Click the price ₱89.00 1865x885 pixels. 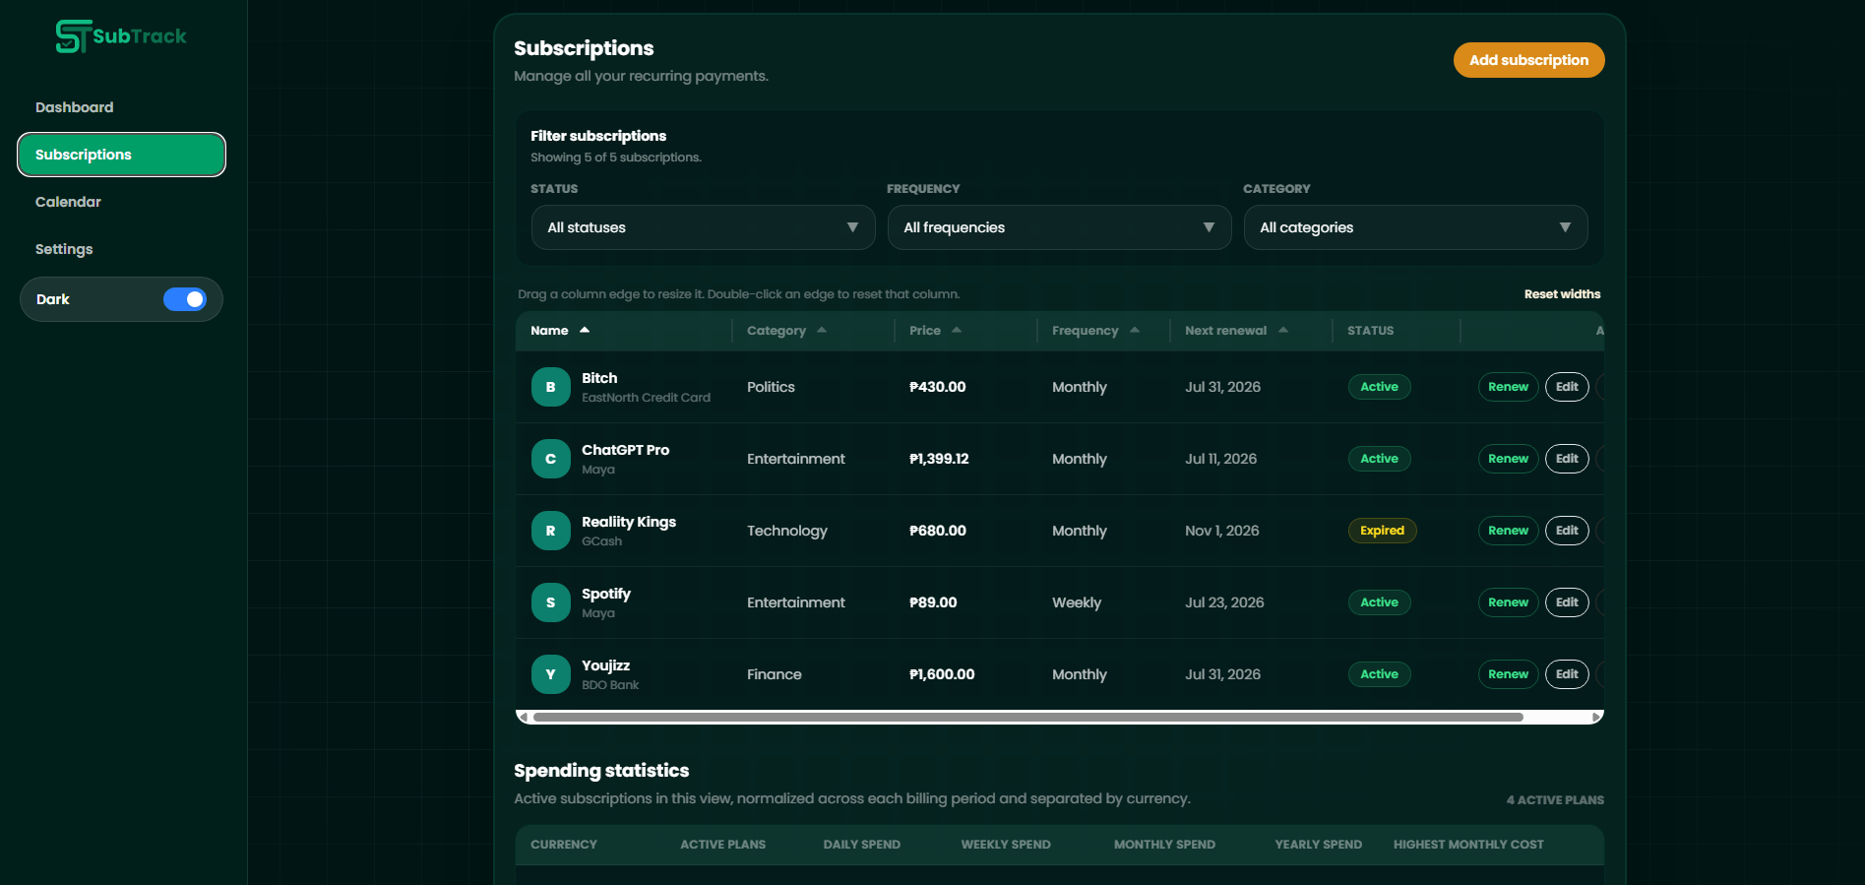point(933,602)
